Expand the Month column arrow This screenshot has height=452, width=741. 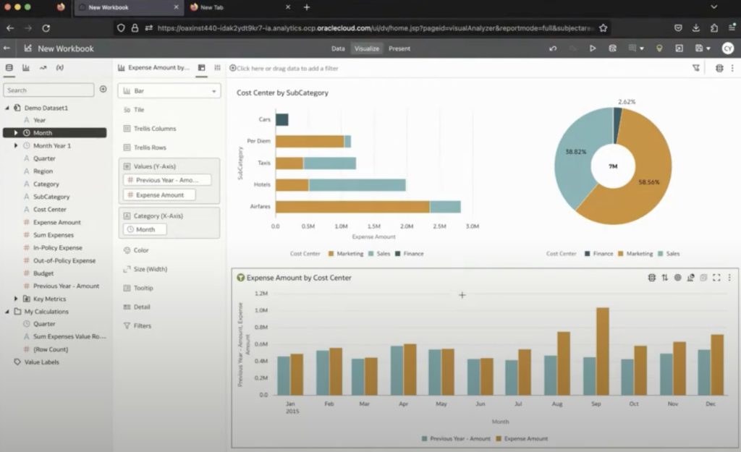pyautogui.click(x=16, y=133)
